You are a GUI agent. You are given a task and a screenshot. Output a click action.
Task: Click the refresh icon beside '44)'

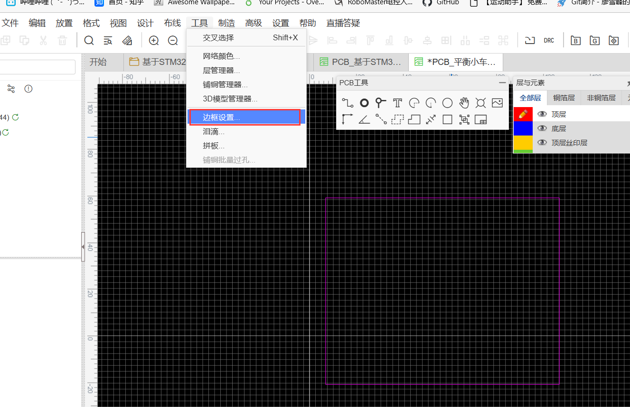[15, 117]
